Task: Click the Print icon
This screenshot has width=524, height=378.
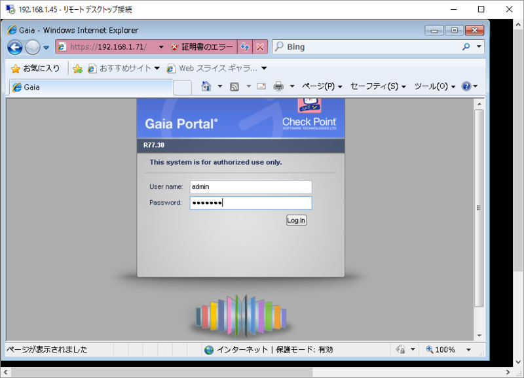Action: (x=278, y=87)
